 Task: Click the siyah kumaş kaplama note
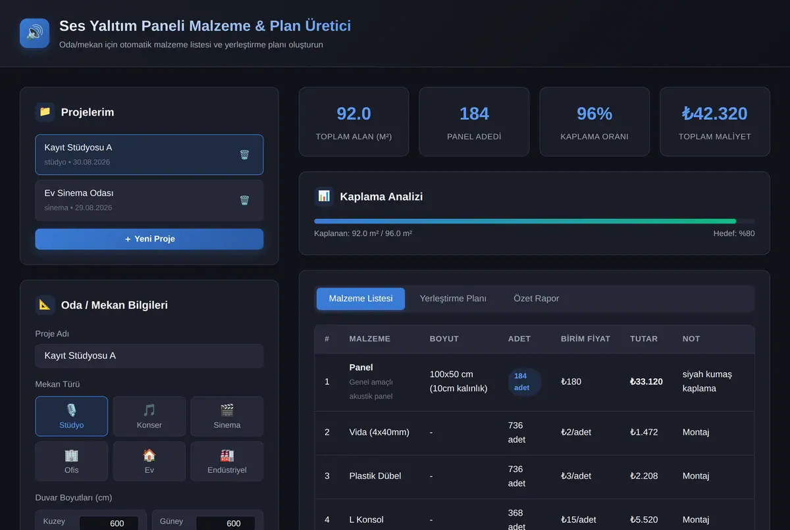(x=708, y=381)
